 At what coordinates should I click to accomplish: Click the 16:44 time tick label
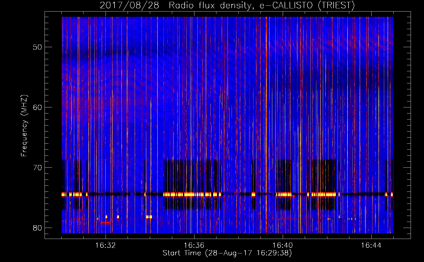coord(371,245)
